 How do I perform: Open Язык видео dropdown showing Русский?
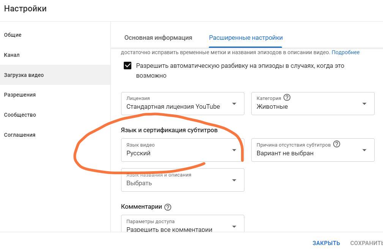pos(183,150)
